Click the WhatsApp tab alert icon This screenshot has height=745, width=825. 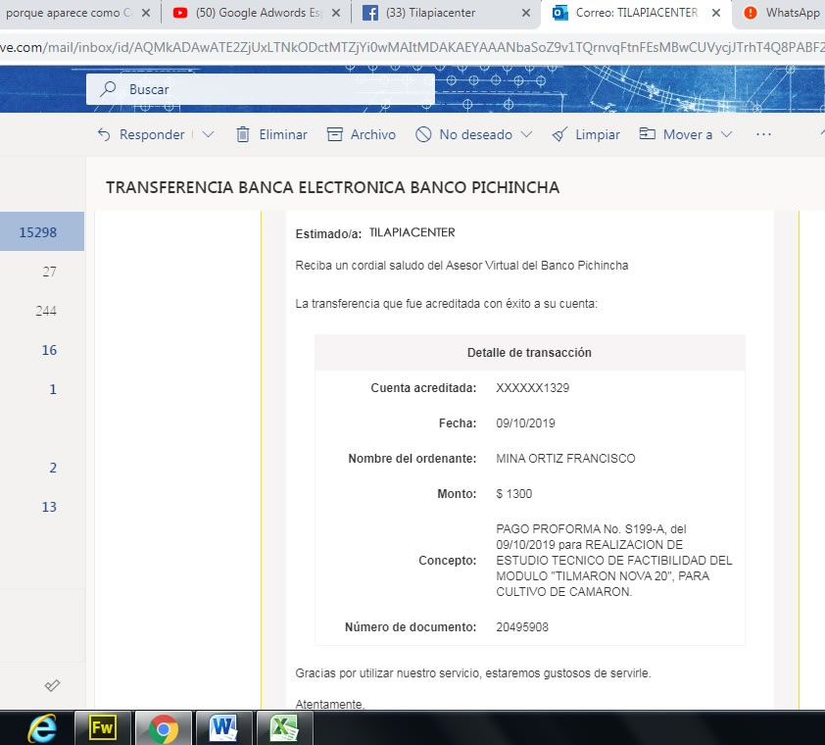(751, 13)
